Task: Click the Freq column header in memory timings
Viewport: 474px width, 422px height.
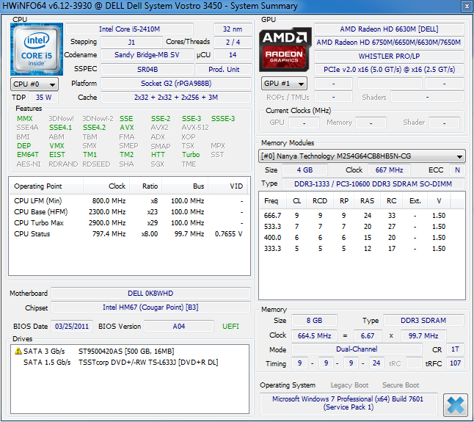Action: pyautogui.click(x=271, y=201)
